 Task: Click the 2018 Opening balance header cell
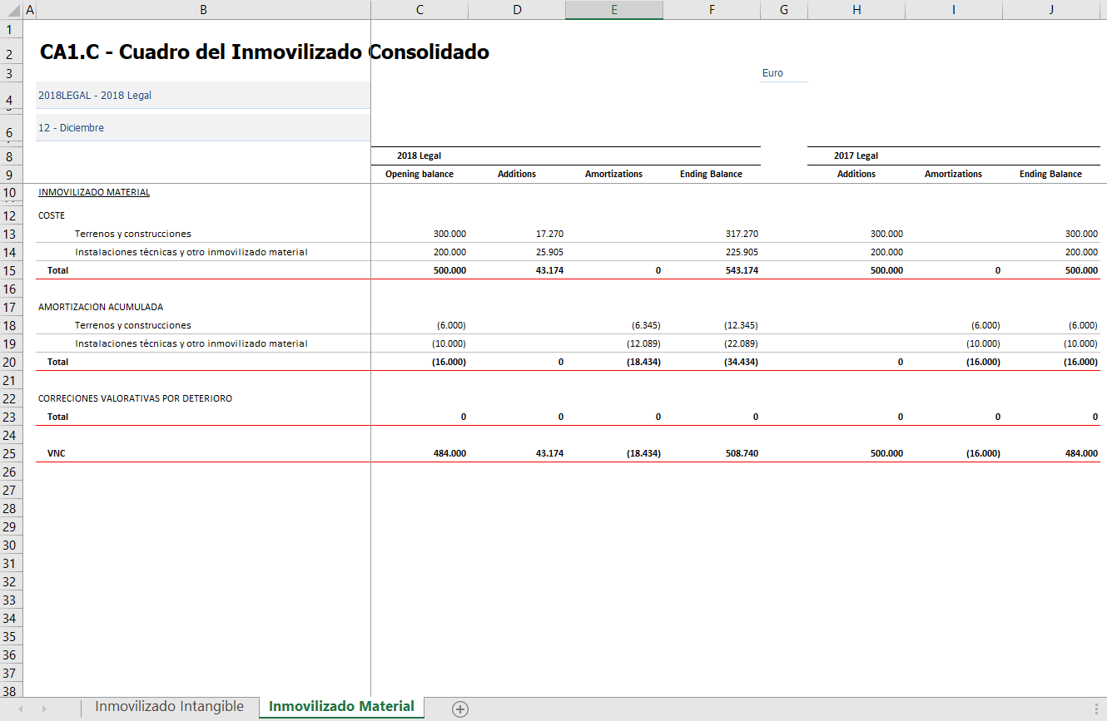(419, 174)
